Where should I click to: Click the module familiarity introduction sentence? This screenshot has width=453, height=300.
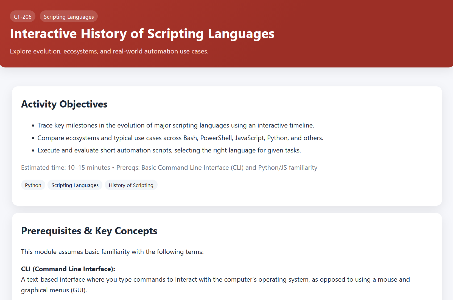(x=113, y=251)
